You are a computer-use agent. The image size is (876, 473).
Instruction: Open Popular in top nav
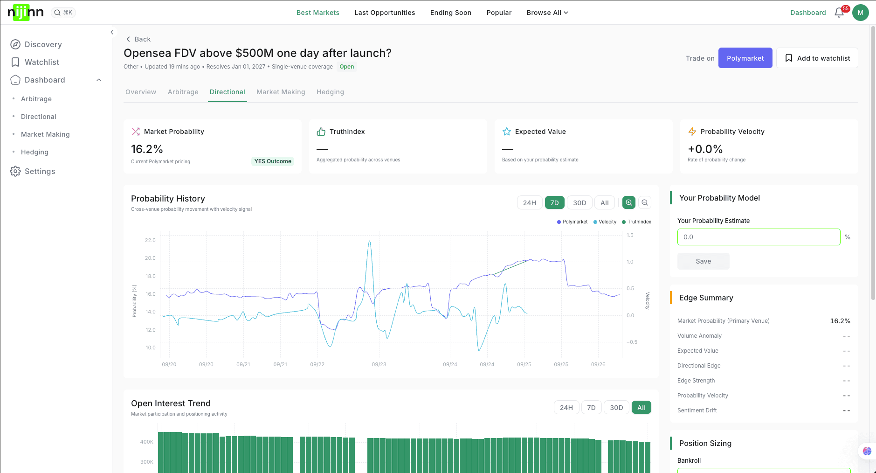pyautogui.click(x=499, y=13)
